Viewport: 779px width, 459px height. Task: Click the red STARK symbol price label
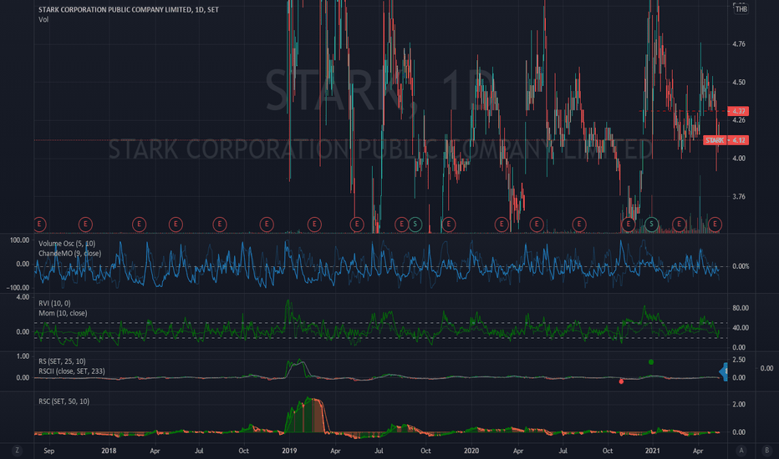(x=715, y=140)
